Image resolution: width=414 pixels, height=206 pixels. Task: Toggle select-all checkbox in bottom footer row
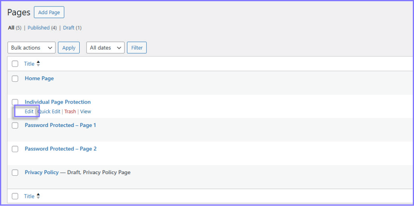(x=15, y=196)
